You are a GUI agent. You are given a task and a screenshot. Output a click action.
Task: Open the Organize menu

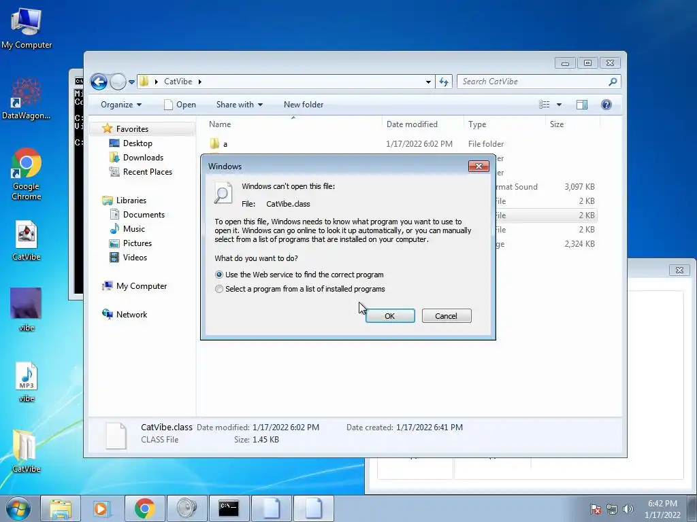(121, 105)
